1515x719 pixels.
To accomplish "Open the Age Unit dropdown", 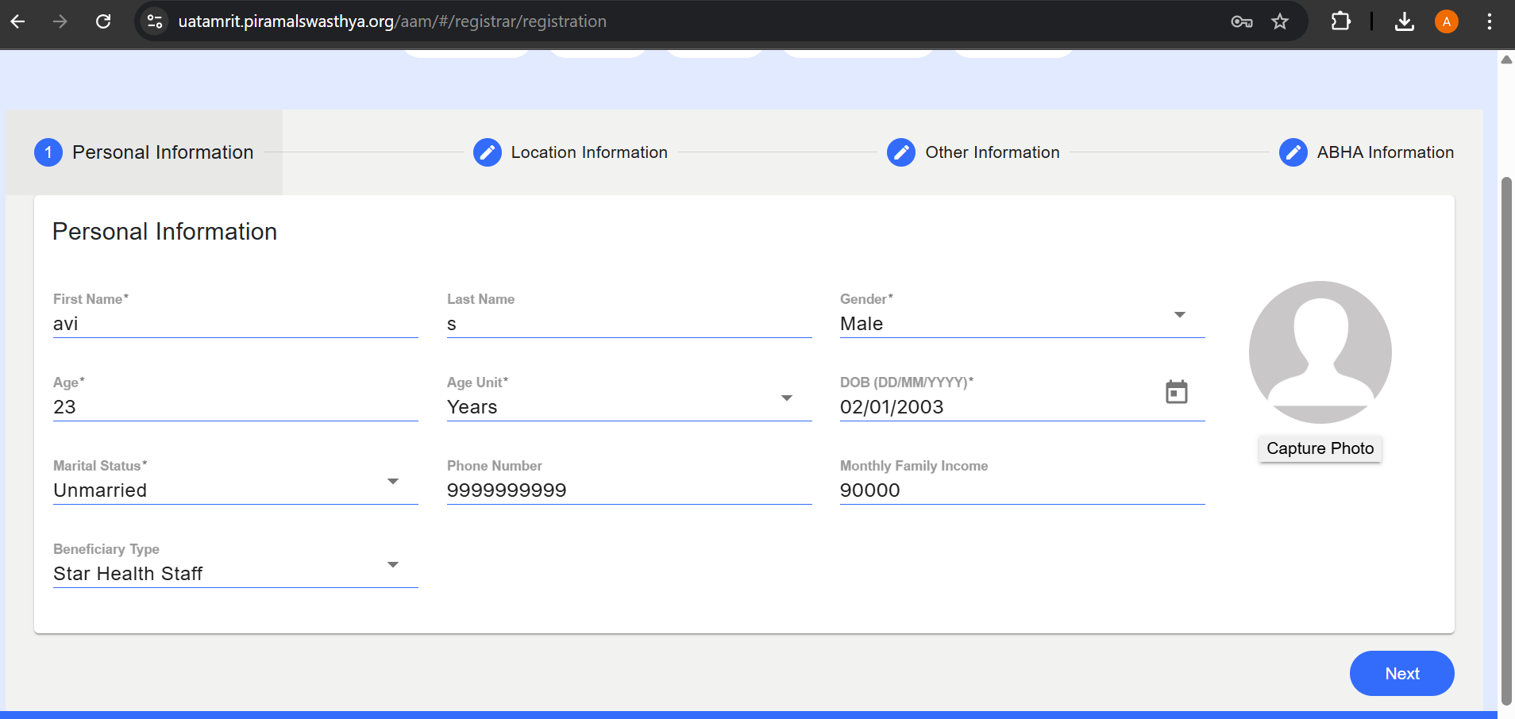I will point(786,398).
